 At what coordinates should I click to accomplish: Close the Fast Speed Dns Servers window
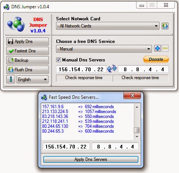[x=132, y=95]
